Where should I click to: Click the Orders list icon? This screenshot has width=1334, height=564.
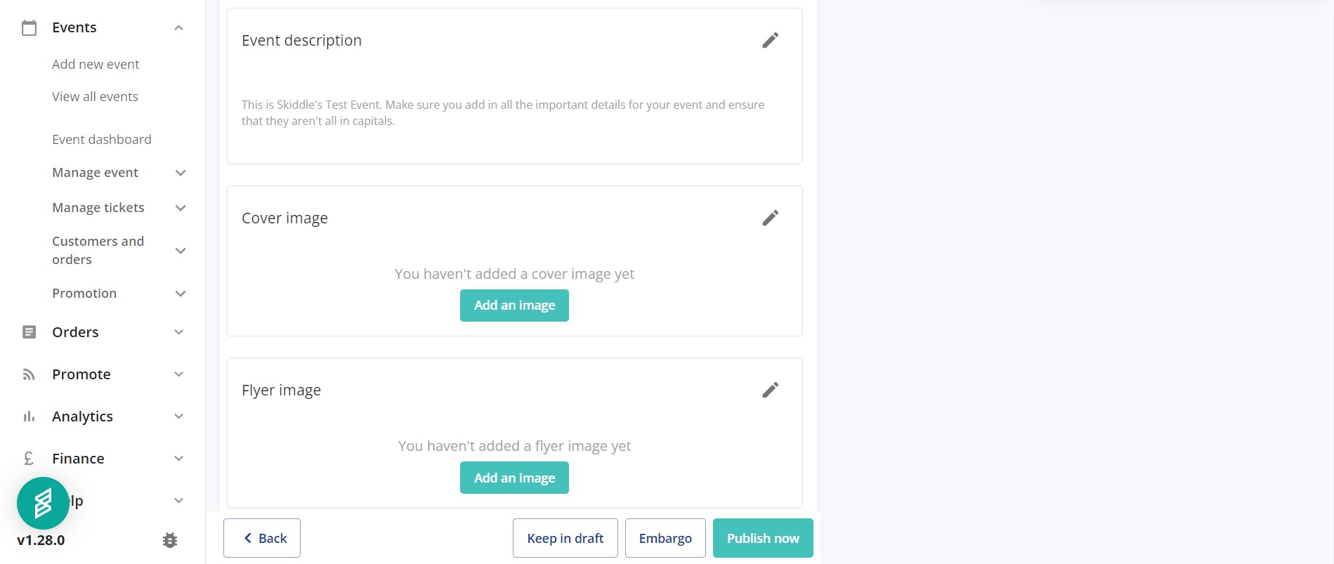[x=29, y=332]
